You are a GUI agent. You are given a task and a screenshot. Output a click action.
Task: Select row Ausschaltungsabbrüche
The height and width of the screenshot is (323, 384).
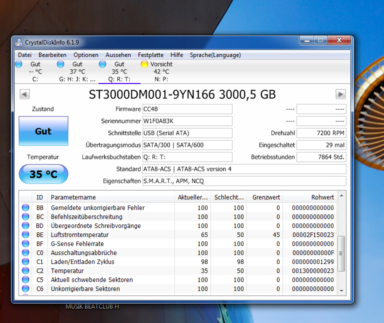(x=178, y=252)
